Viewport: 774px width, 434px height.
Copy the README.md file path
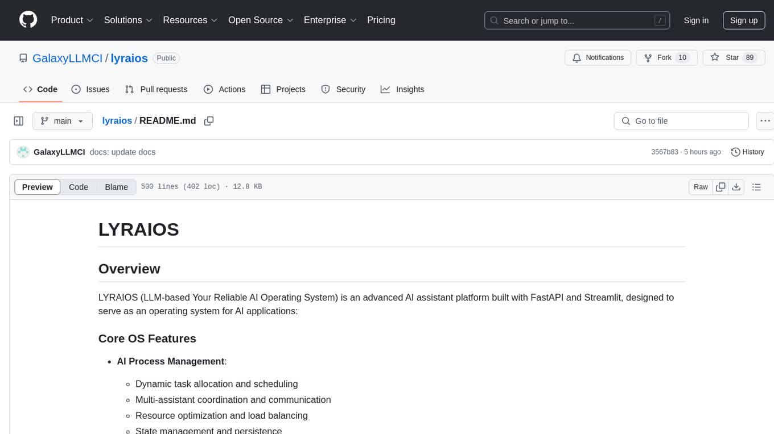(x=209, y=121)
